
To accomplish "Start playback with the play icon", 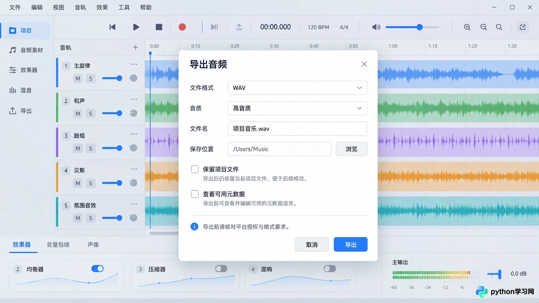I will pos(136,27).
